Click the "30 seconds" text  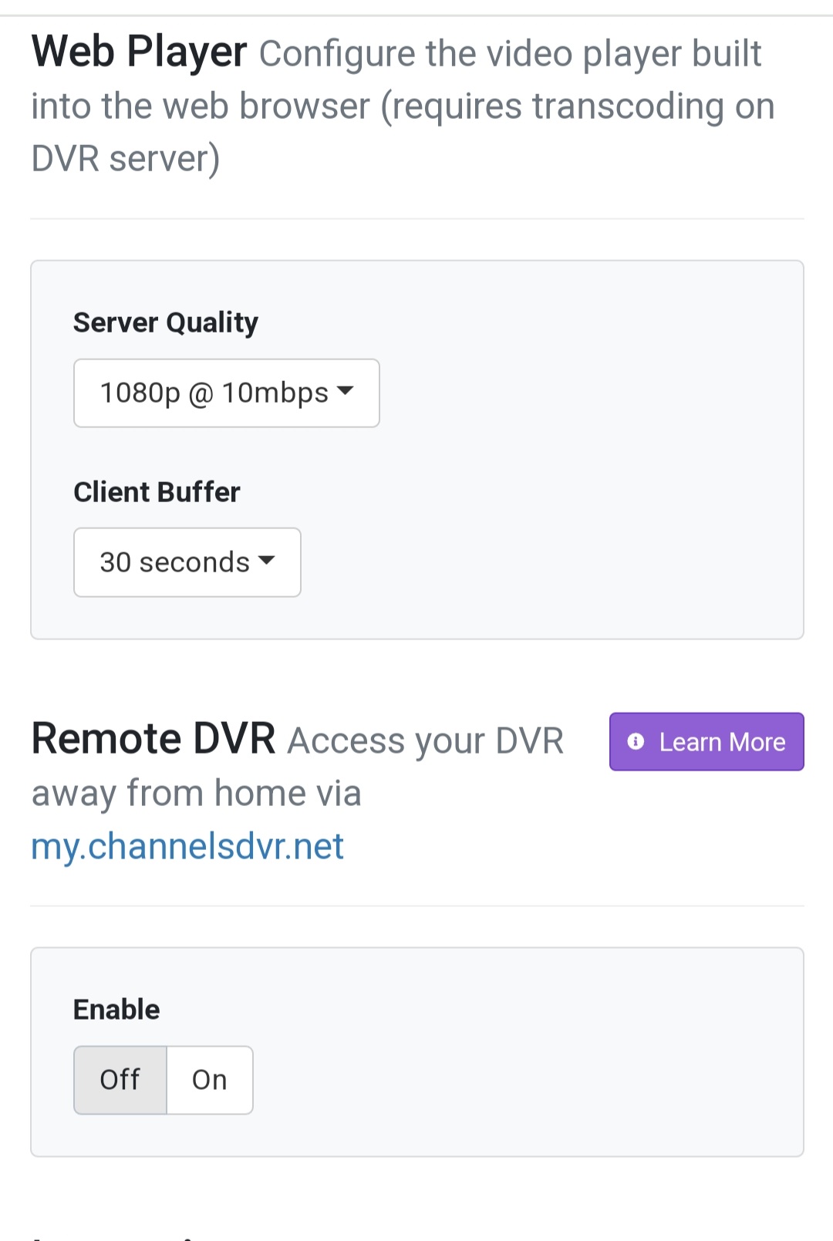pos(174,562)
